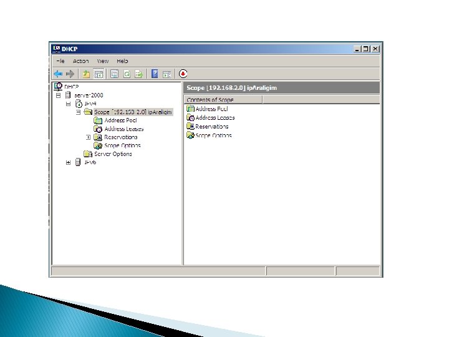
Task: Click Address Pool icon in right pane
Action: (190, 109)
